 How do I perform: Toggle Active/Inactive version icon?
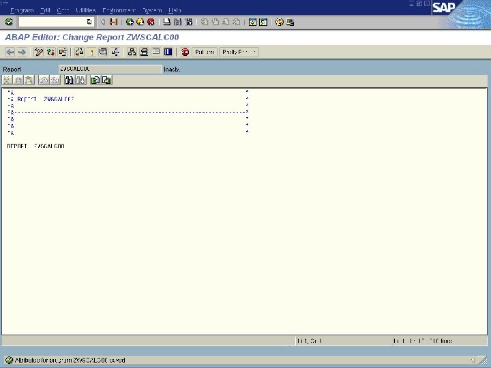(50, 52)
